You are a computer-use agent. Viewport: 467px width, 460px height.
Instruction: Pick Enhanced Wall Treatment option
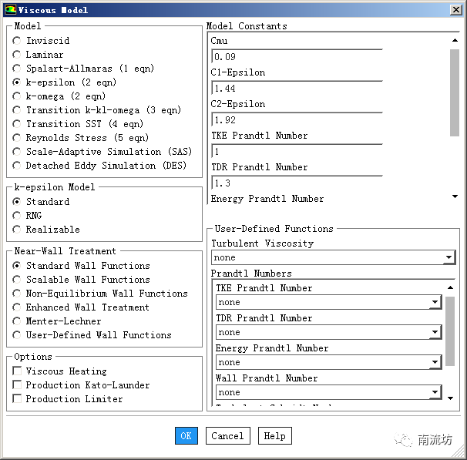click(17, 307)
